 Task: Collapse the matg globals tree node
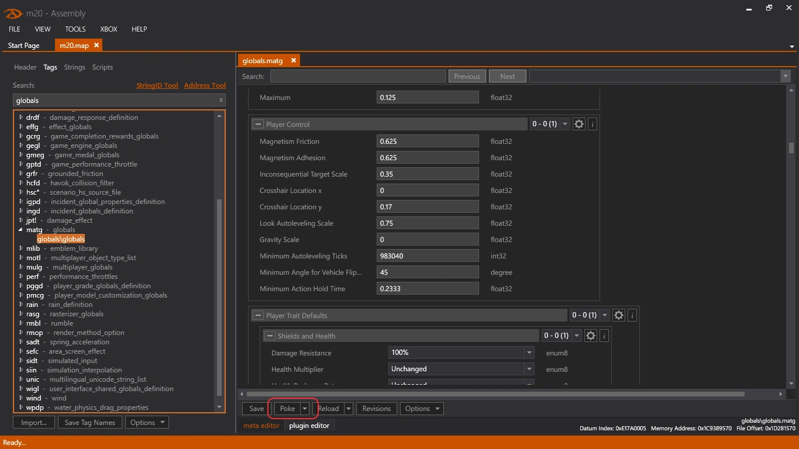pyautogui.click(x=19, y=230)
